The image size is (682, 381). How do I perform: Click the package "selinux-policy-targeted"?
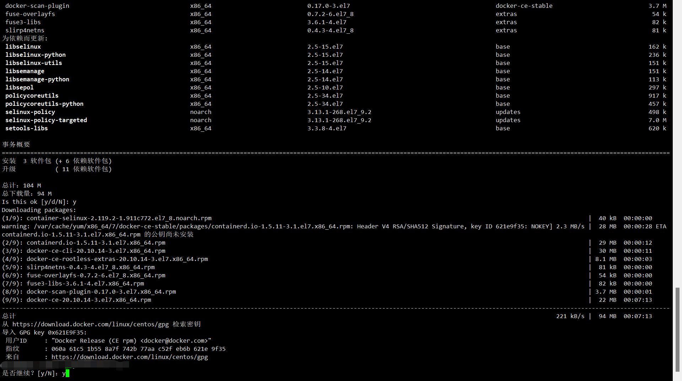46,120
